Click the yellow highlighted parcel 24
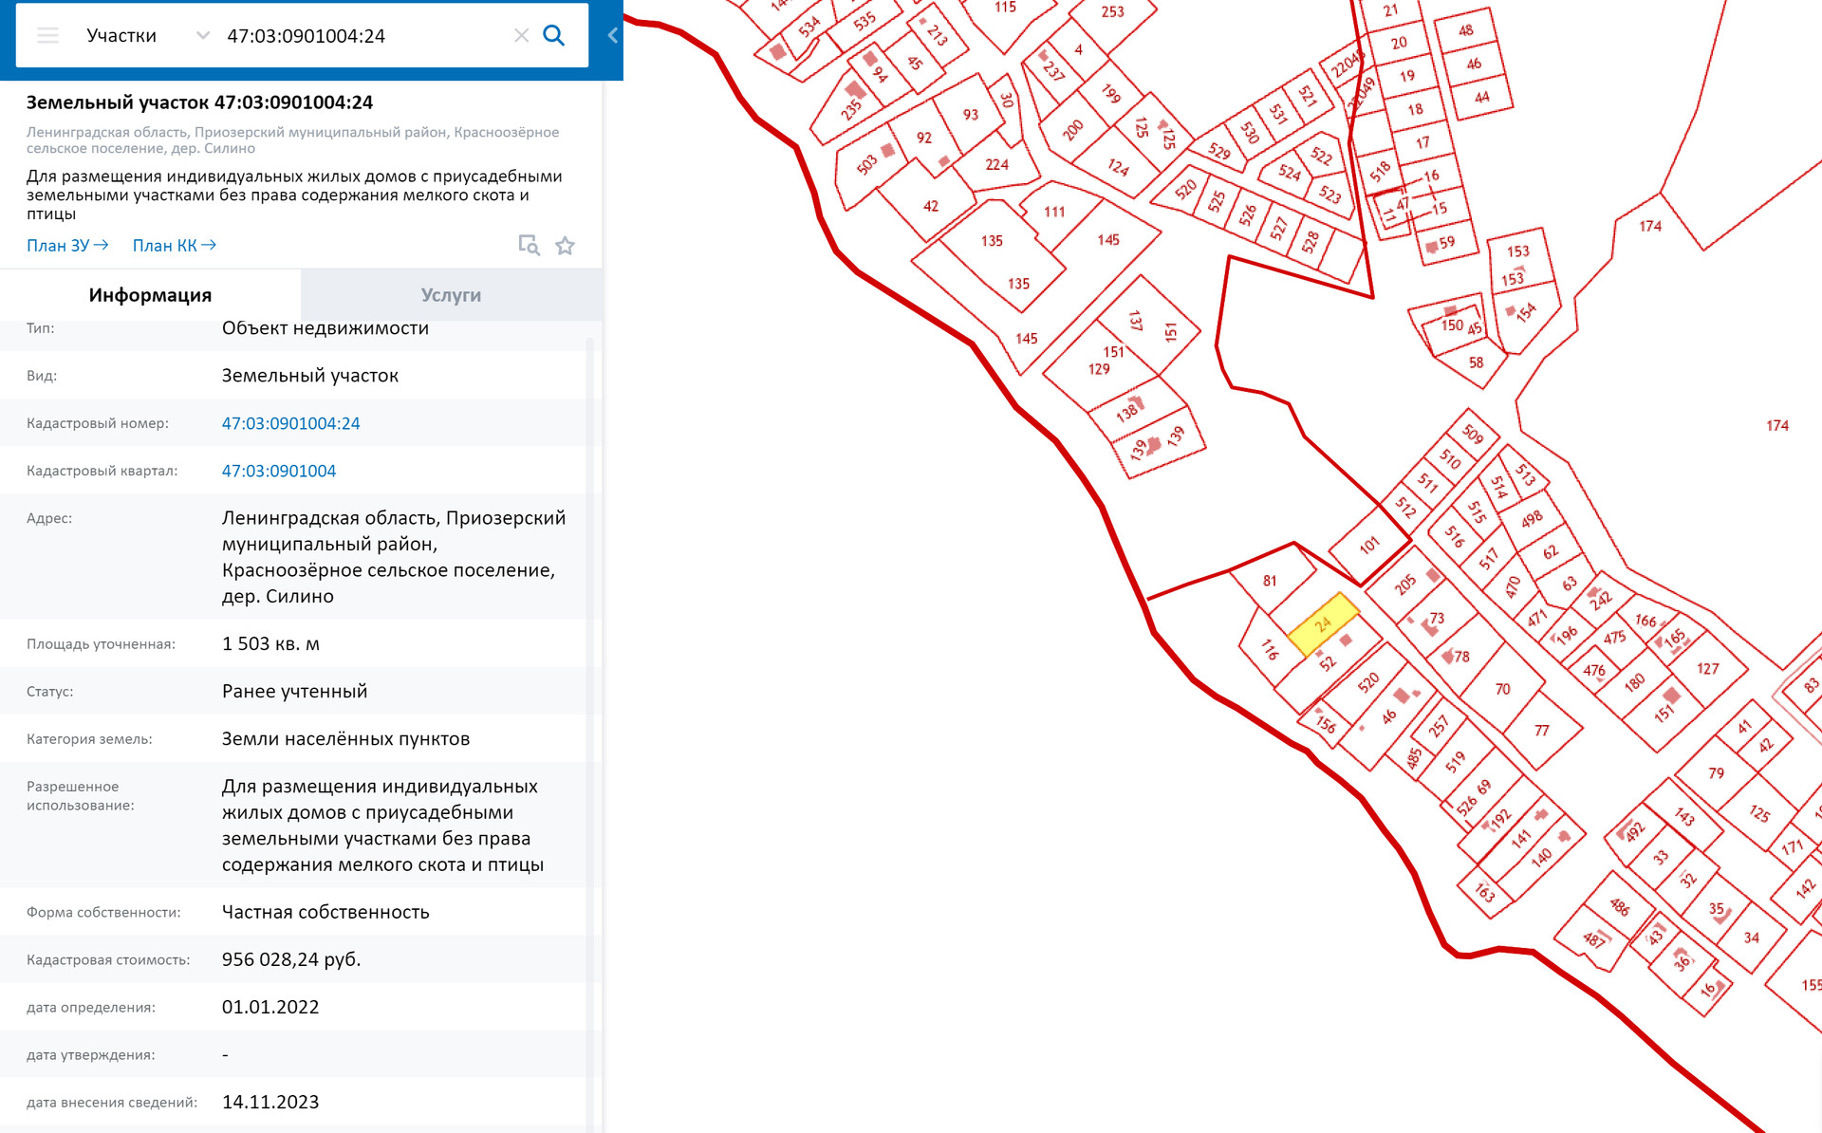 [1322, 624]
